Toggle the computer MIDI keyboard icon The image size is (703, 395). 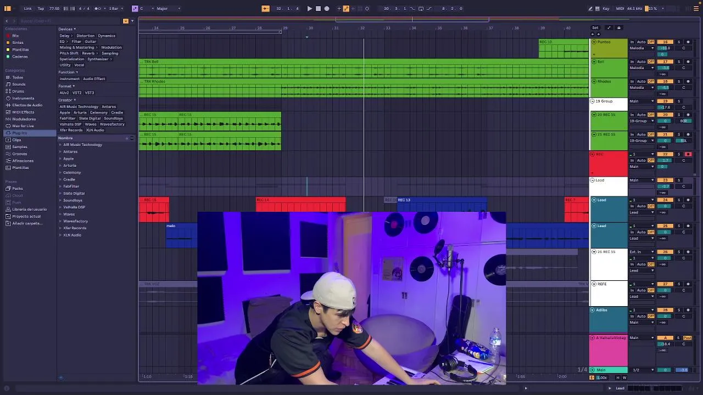click(598, 8)
